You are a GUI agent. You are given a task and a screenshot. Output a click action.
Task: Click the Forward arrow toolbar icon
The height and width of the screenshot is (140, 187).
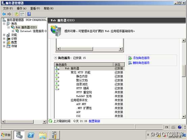(9, 14)
